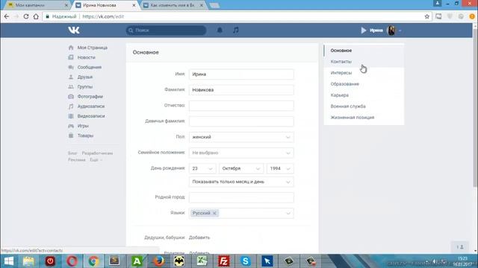
Task: Expand the Ещё footer menu
Action: pyautogui.click(x=96, y=160)
